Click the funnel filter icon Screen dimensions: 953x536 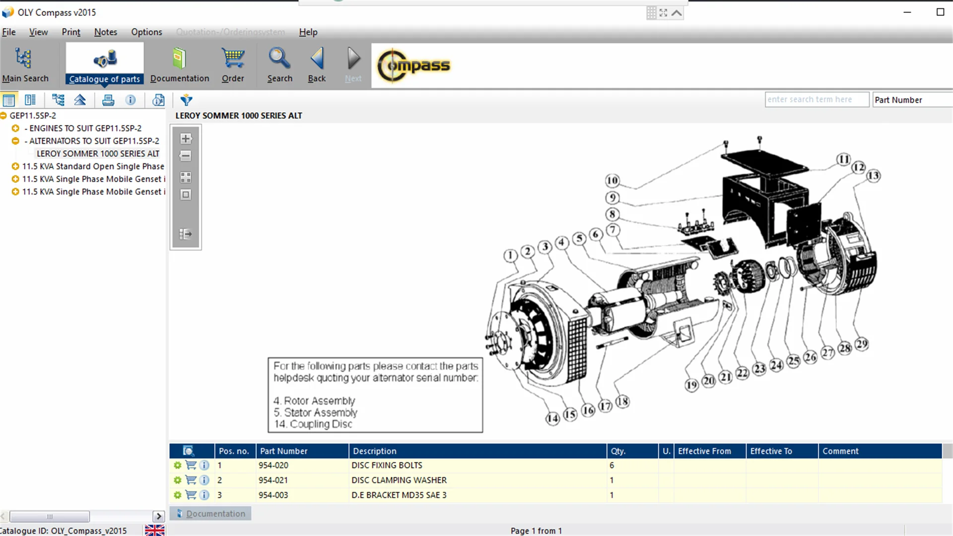[186, 100]
